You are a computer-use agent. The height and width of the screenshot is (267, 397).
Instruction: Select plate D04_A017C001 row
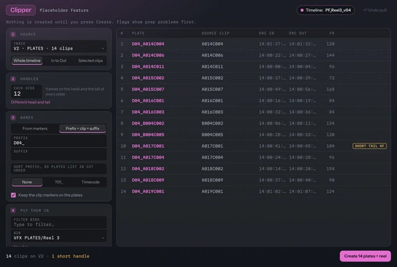(x=254, y=146)
